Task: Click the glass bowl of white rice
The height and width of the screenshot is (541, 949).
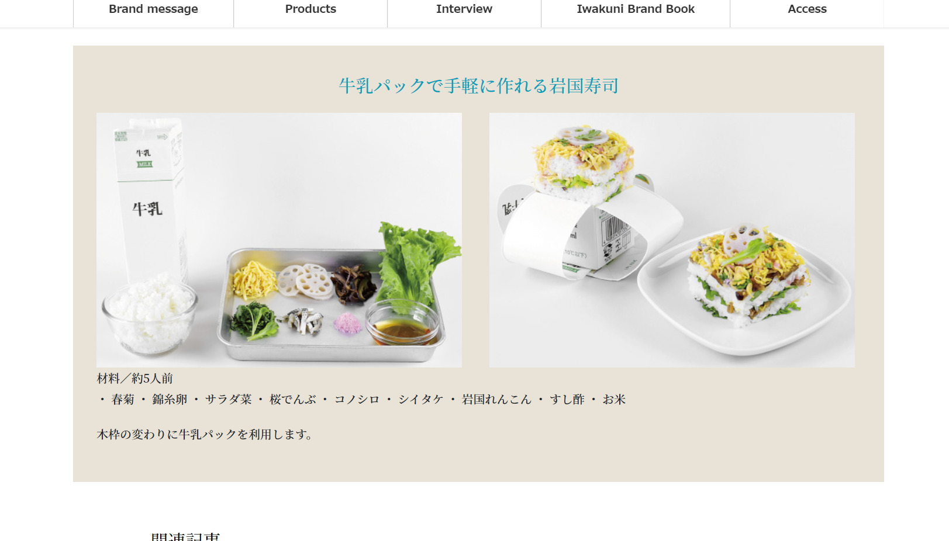Action: pos(150,314)
